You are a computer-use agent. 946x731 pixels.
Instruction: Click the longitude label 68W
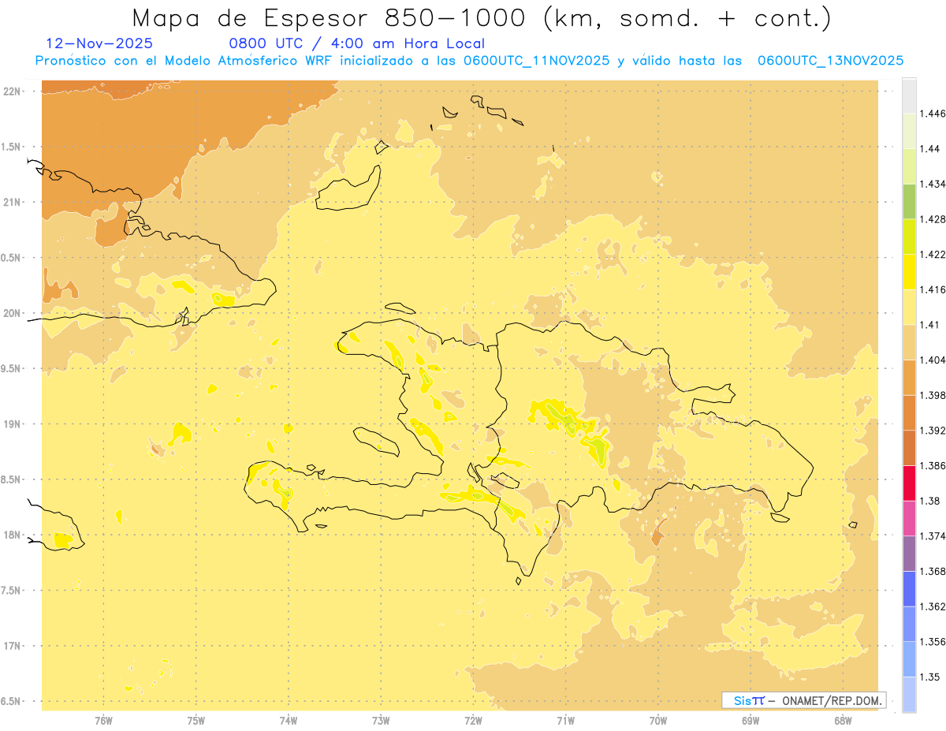[843, 720]
